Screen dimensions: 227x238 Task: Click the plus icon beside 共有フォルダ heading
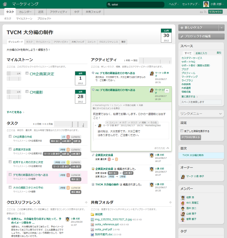[170, 202]
